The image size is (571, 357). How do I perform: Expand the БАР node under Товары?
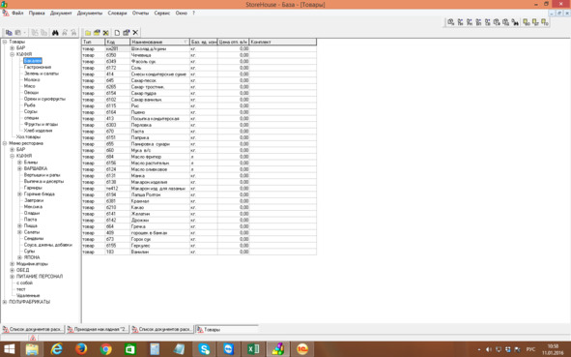click(x=12, y=47)
